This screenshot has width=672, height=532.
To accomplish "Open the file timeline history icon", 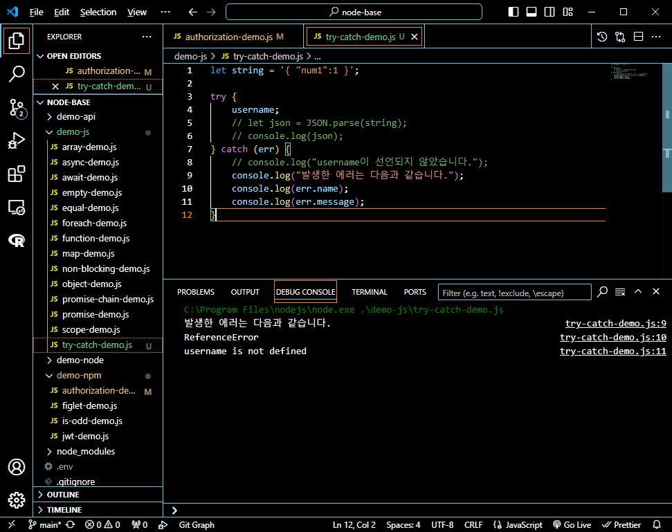I will coord(602,37).
